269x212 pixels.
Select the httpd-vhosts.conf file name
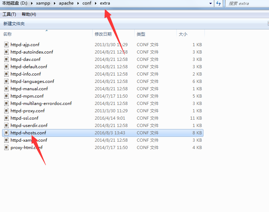click(28, 133)
